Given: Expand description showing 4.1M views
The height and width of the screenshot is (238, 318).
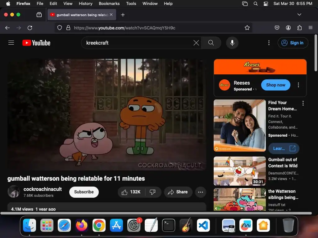Looking at the screenshot, I should (x=107, y=207).
